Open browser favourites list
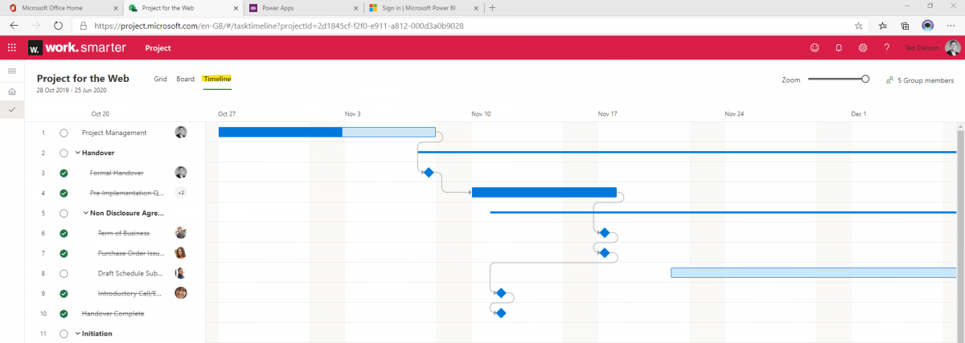965x343 pixels. (x=883, y=25)
